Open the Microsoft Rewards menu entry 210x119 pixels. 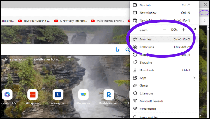point(164,101)
